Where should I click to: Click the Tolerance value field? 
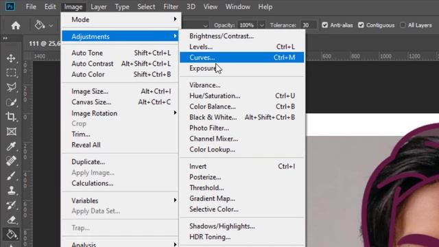click(308, 25)
